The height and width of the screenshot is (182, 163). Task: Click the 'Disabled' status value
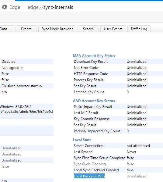point(9,62)
